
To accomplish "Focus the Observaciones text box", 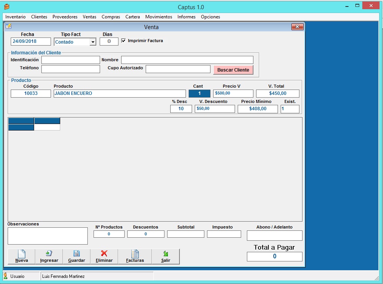I will coord(48,236).
